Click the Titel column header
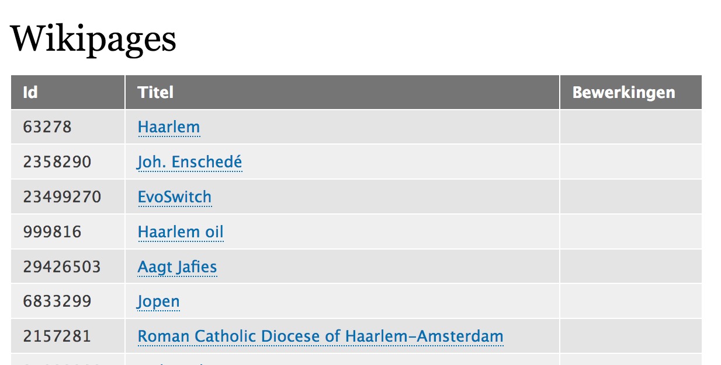This screenshot has width=721, height=365. [155, 92]
